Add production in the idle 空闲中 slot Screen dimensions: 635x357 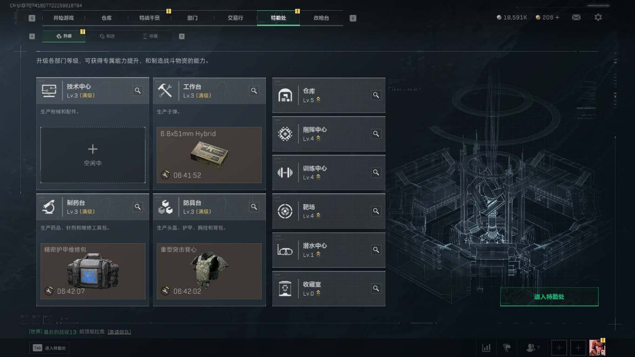[x=93, y=155]
